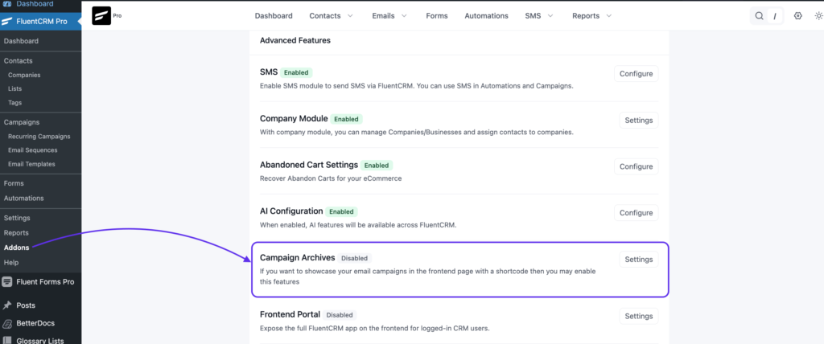The height and width of the screenshot is (344, 824).
Task: Open FluentCRM Pro in WordPress sidebar
Action: (x=41, y=22)
